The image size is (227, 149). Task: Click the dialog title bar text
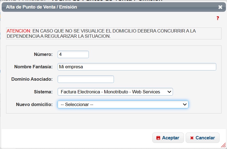41,7
